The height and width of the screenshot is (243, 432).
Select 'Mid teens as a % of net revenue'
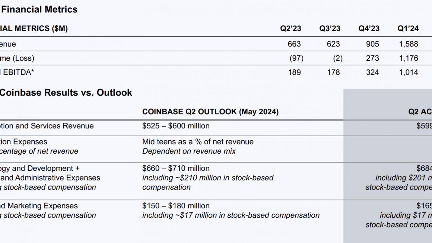(198, 142)
